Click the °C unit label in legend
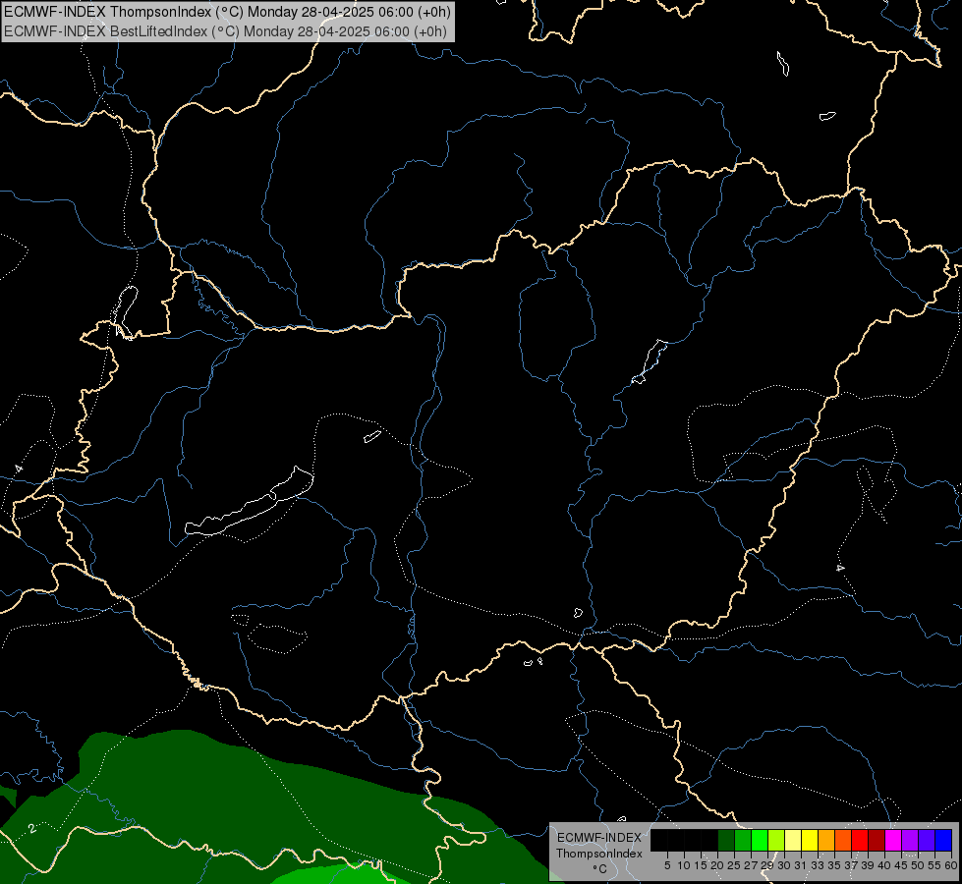The height and width of the screenshot is (884, 962). [600, 869]
